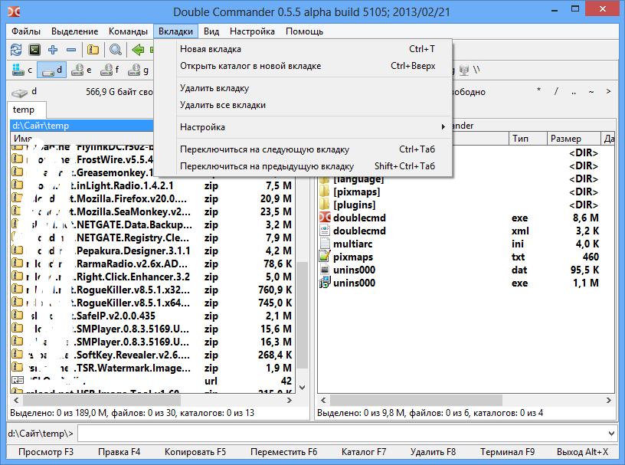Click the '~' home directory button
The width and height of the screenshot is (625, 465).
pos(591,91)
